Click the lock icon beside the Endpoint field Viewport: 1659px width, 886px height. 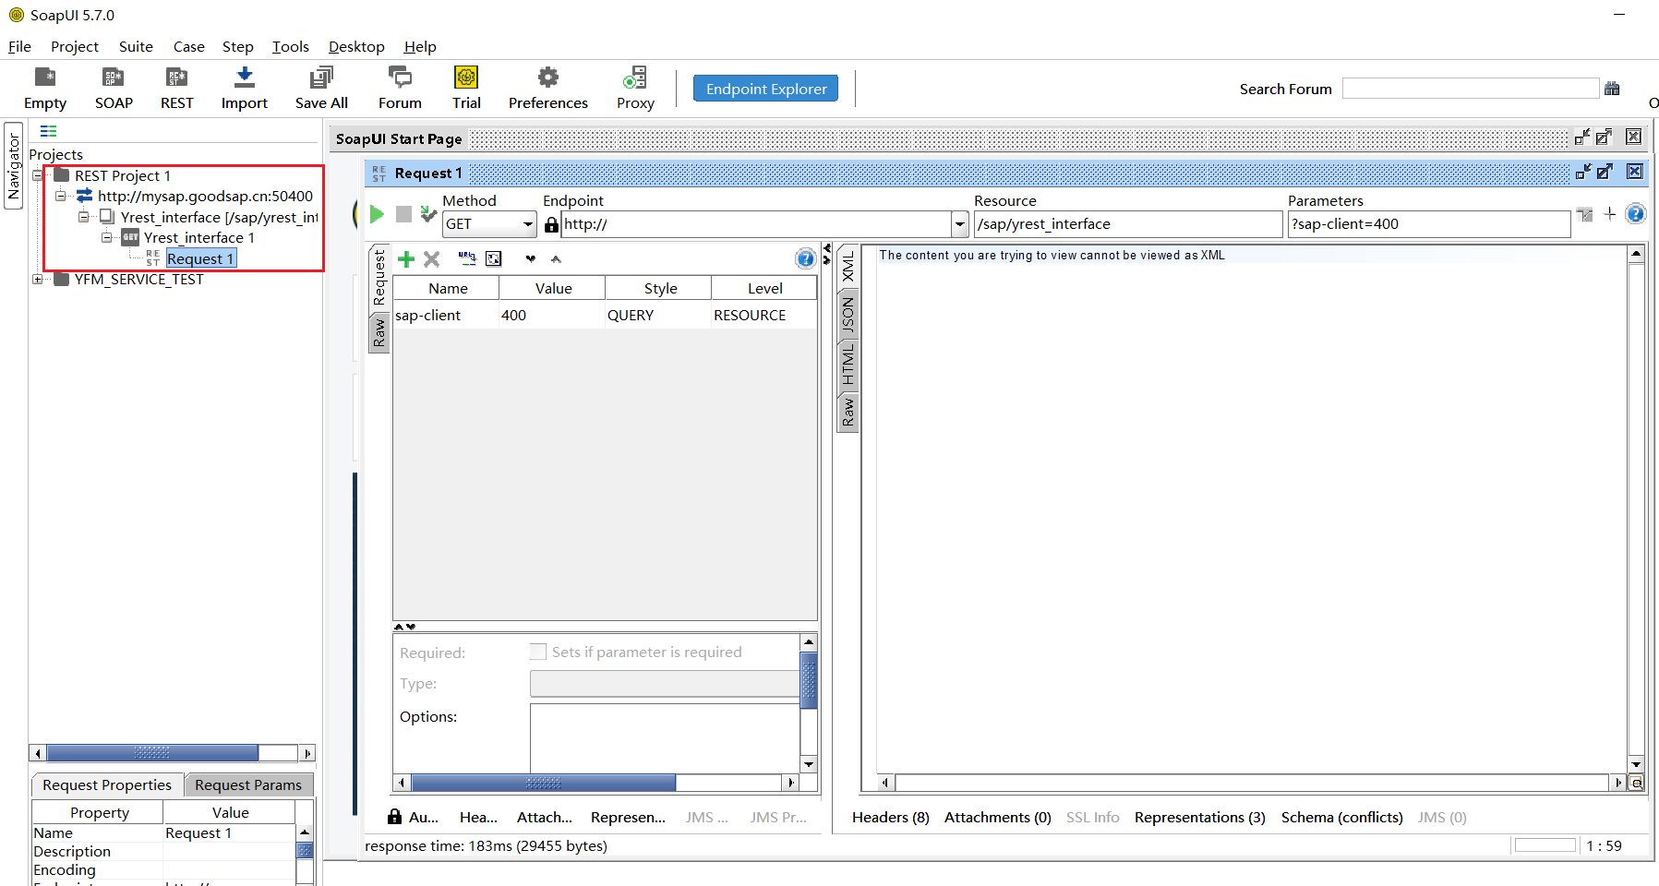(x=551, y=224)
